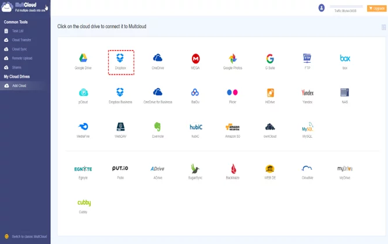Connect Evernote account
This screenshot has width=388, height=244.
(158, 127)
